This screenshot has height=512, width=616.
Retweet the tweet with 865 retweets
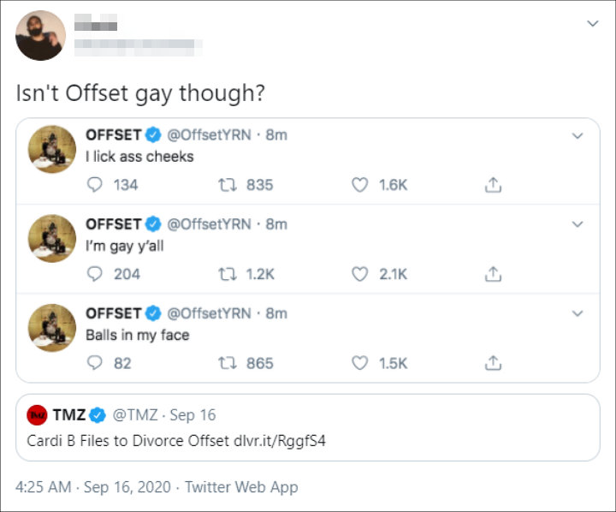(x=228, y=363)
